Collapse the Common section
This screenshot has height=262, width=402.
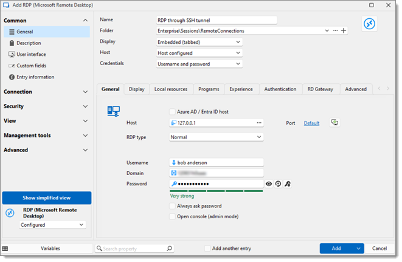pyautogui.click(x=85, y=21)
